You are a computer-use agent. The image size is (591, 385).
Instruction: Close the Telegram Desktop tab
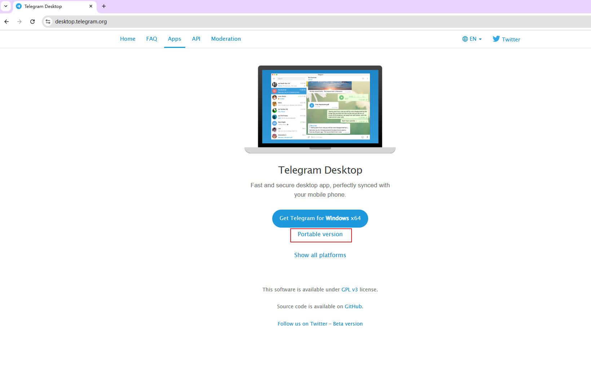coord(91,6)
